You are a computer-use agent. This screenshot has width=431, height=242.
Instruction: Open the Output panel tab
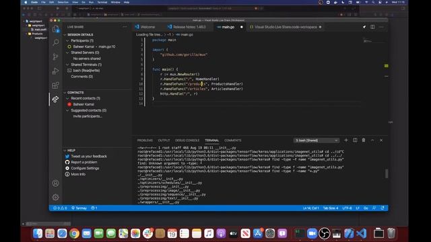[x=164, y=140]
